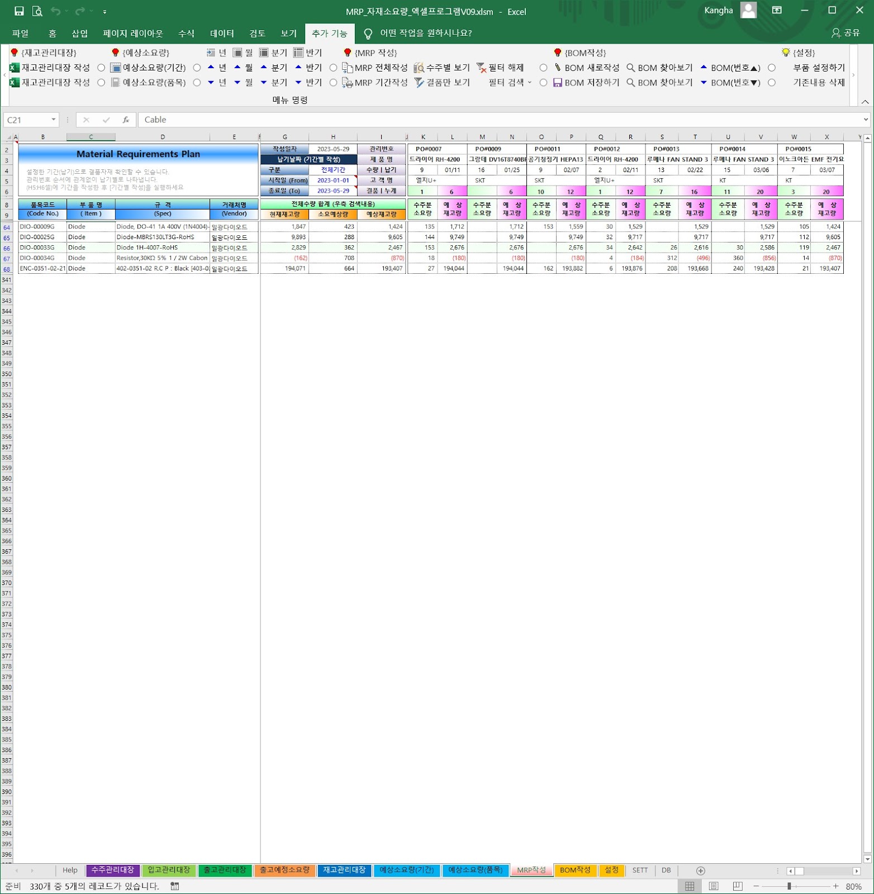Click 예상소요량(기간) ribbon command
Screen dimensions: 874x894
(x=148, y=68)
